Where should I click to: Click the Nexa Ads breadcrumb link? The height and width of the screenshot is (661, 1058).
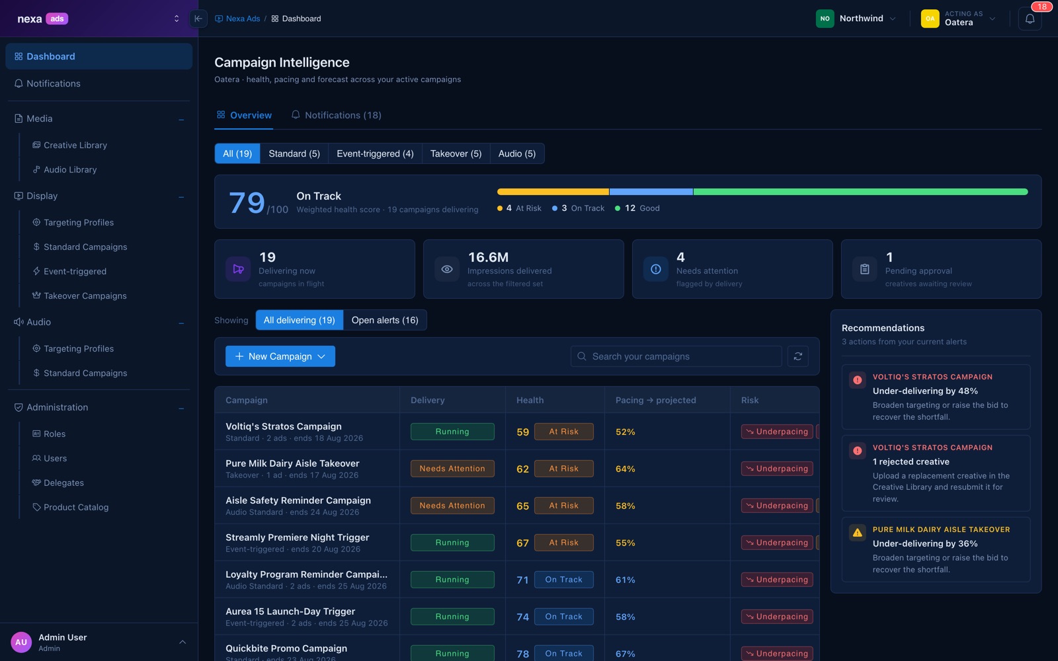tap(237, 19)
